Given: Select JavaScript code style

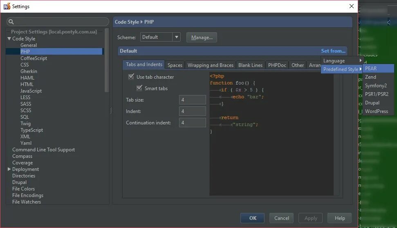Looking at the screenshot, I should (31, 91).
